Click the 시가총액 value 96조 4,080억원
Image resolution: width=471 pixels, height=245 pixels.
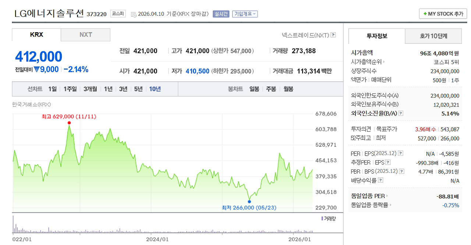tap(440, 53)
